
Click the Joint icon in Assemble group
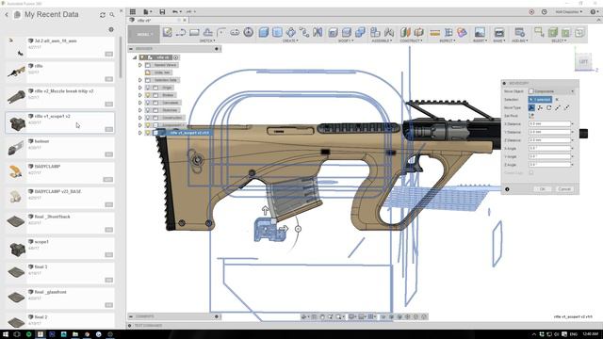(389, 32)
